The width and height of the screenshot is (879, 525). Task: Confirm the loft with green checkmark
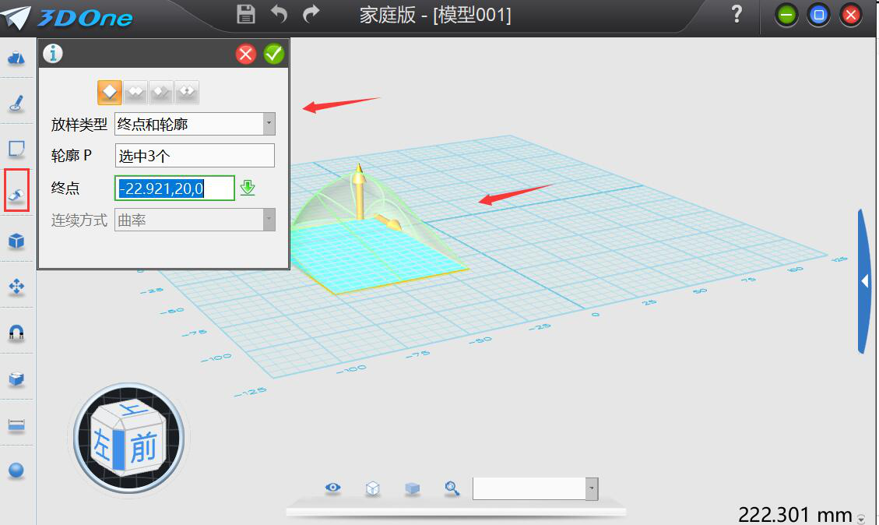(273, 54)
